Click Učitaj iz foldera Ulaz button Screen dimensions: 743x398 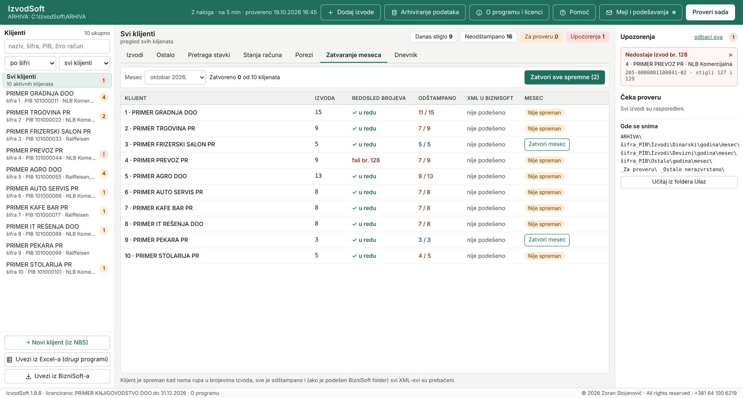(x=679, y=182)
